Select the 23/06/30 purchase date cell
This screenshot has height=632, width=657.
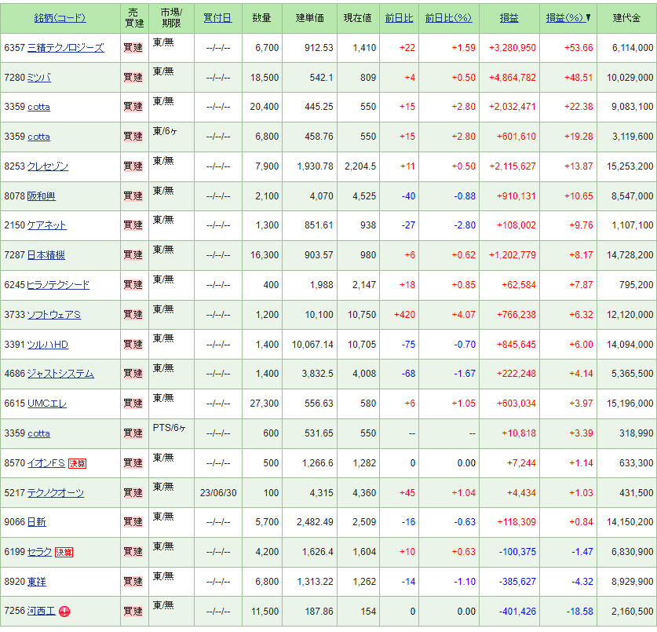218,493
